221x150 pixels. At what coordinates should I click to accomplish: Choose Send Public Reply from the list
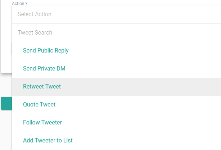coord(46,50)
